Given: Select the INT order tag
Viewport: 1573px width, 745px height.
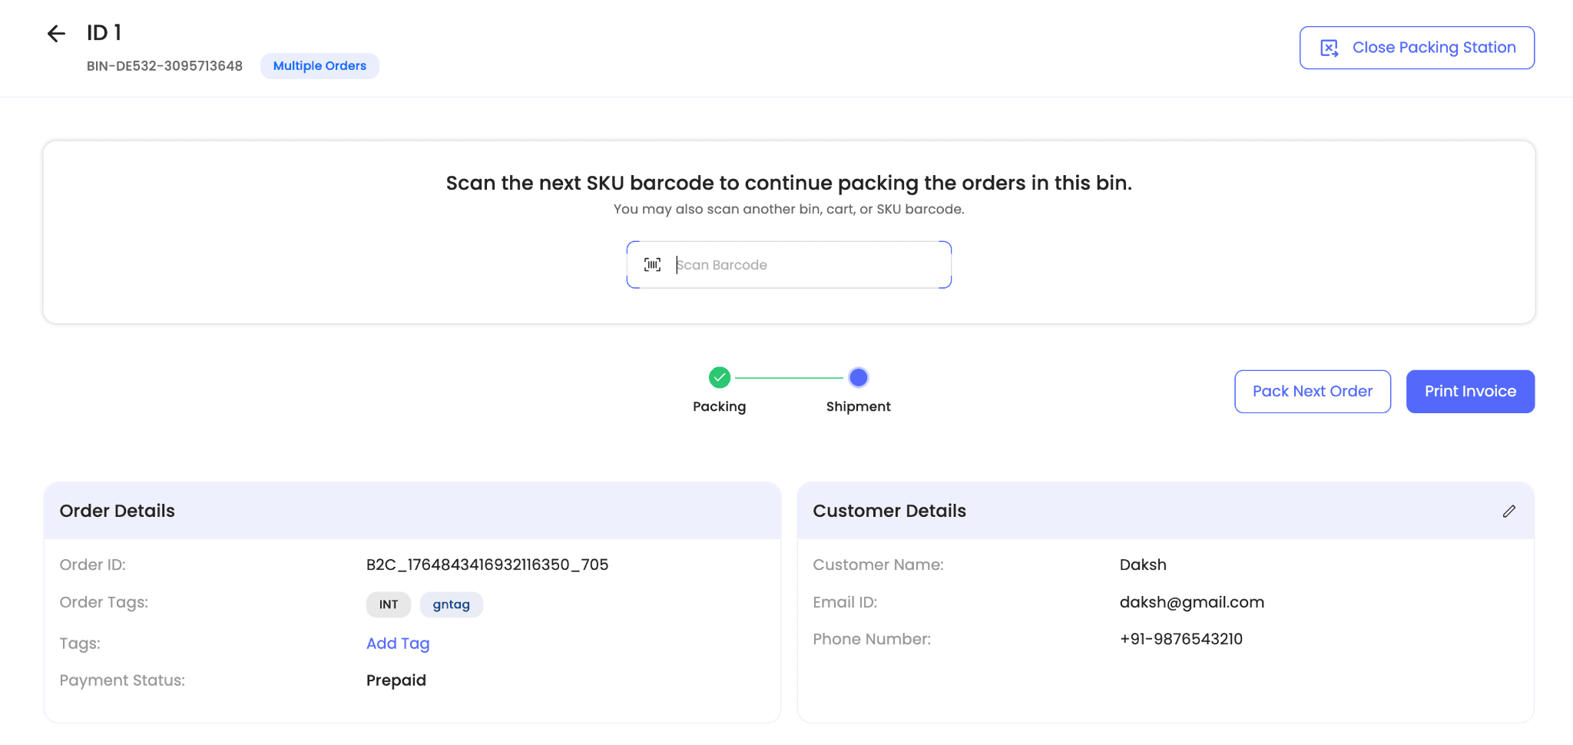Looking at the screenshot, I should (389, 604).
